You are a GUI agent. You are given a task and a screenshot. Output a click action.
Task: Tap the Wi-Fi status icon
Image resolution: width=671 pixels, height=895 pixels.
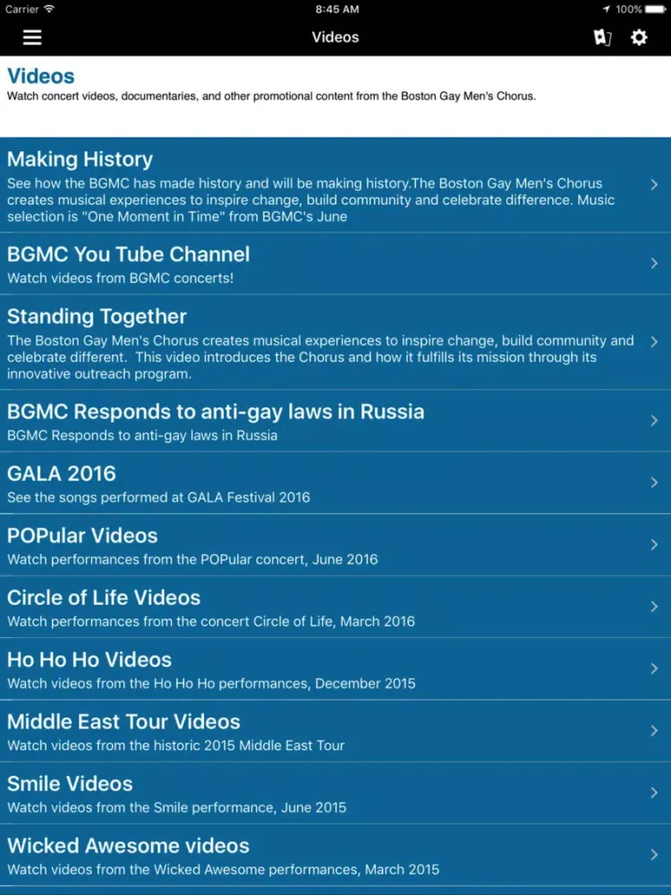(x=49, y=9)
